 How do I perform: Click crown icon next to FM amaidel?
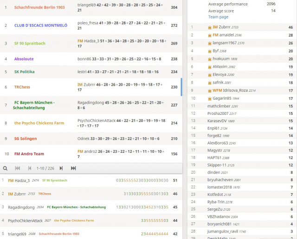tap(210, 35)
